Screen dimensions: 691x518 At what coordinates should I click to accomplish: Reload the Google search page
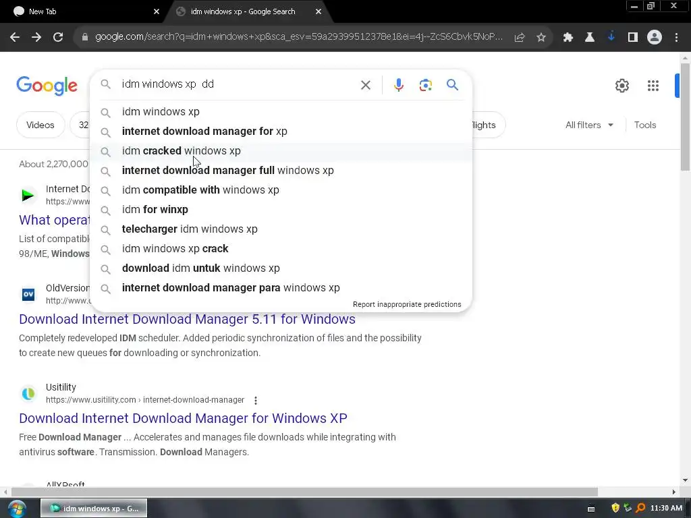tap(58, 38)
